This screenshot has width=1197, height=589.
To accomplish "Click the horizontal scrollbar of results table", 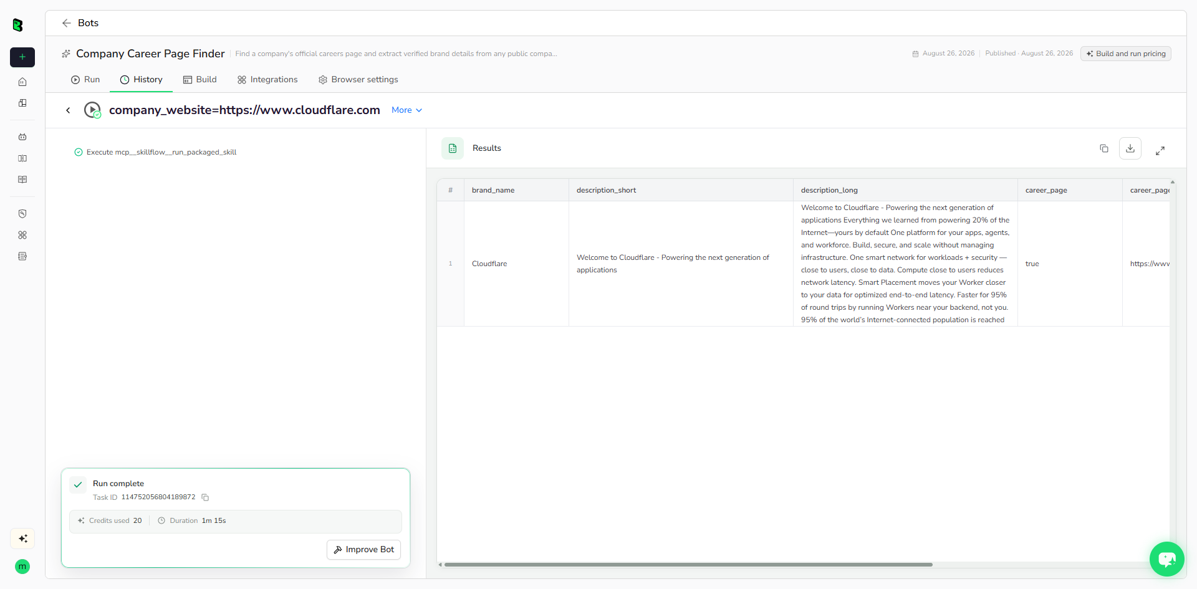I will (x=688, y=565).
